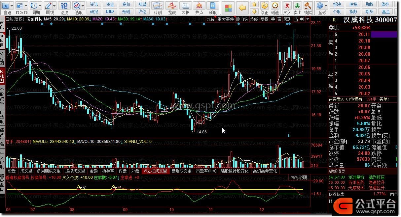401x217 pixels.
Task: Expand the 选股 dropdown arrow
Action: click(x=83, y=6)
